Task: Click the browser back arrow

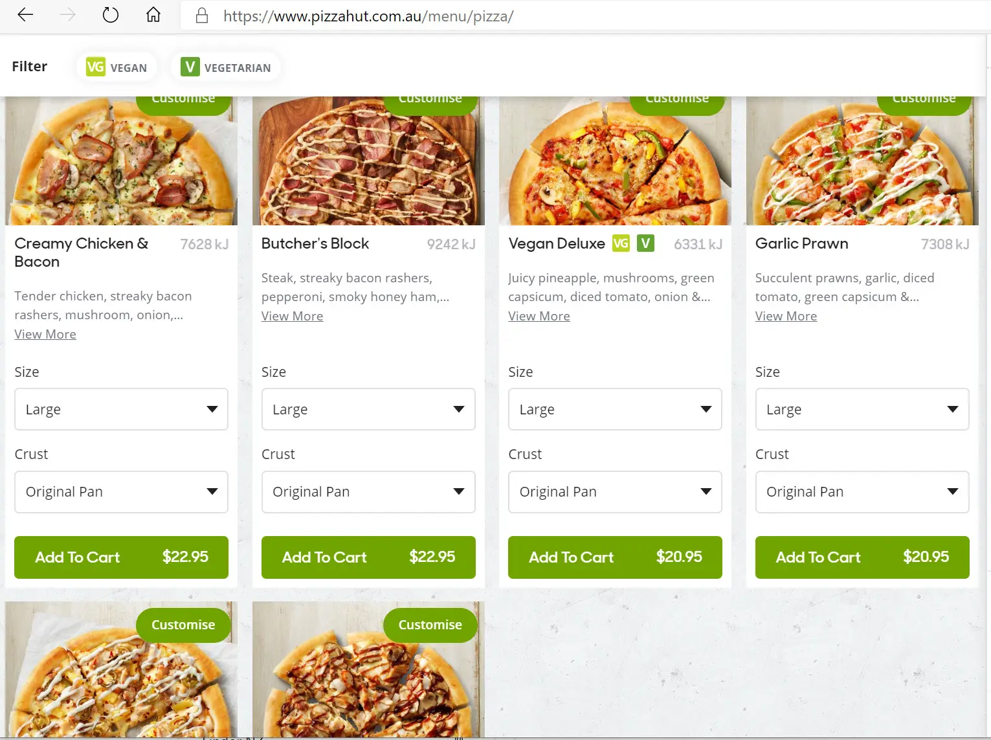Action: (x=25, y=15)
